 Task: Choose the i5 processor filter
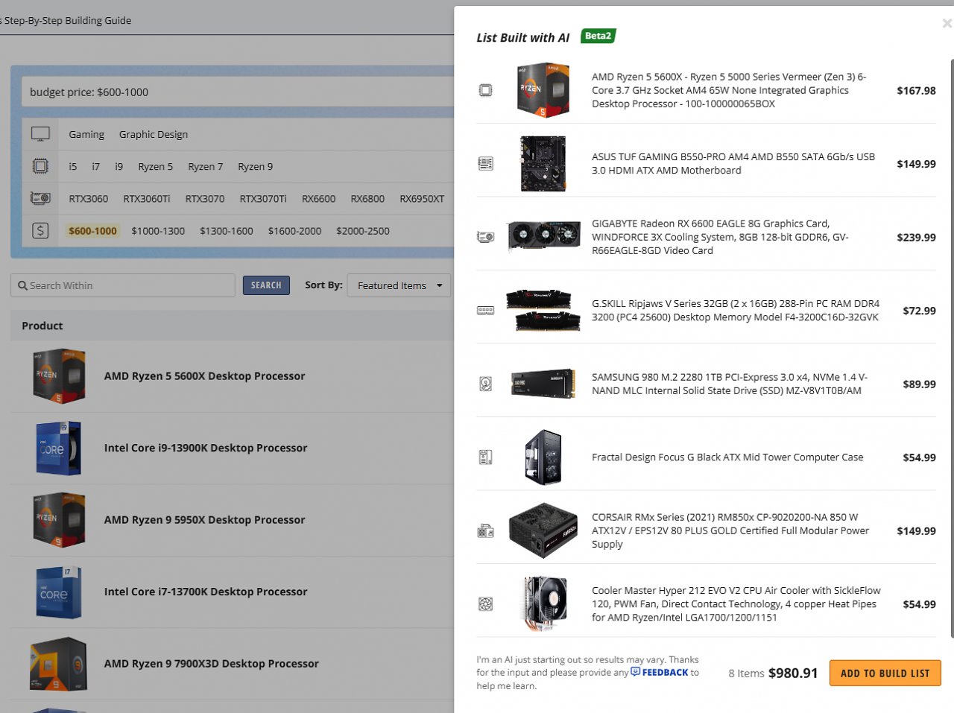click(x=72, y=166)
